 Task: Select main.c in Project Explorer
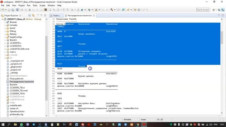pos(13,52)
